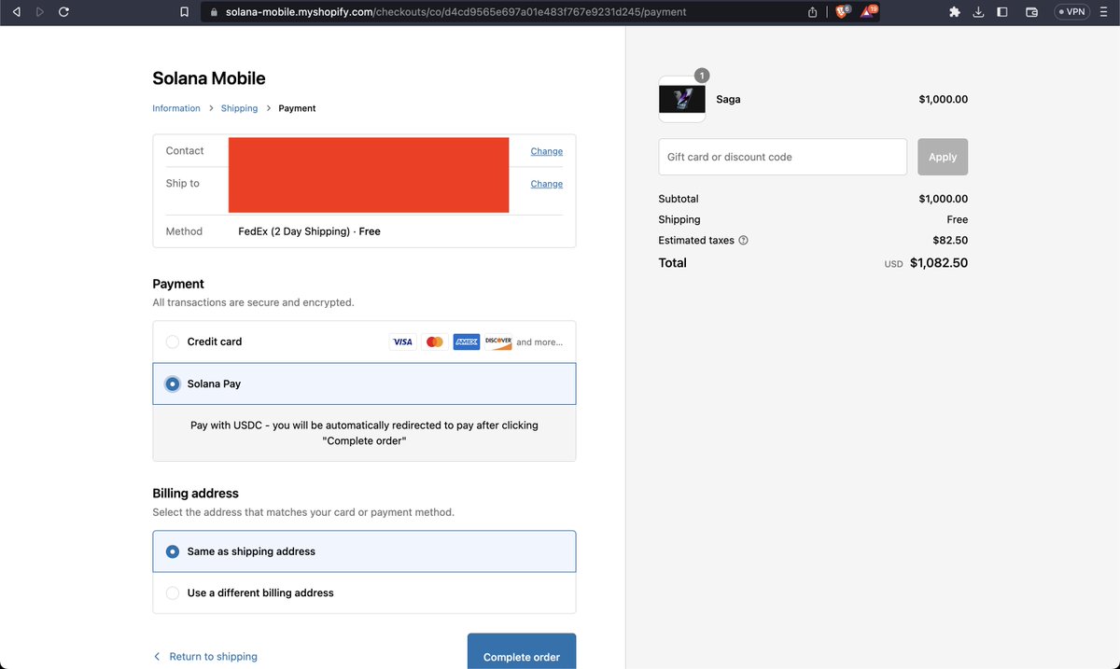Click the Visa card logo
The image size is (1120, 669).
coord(402,341)
